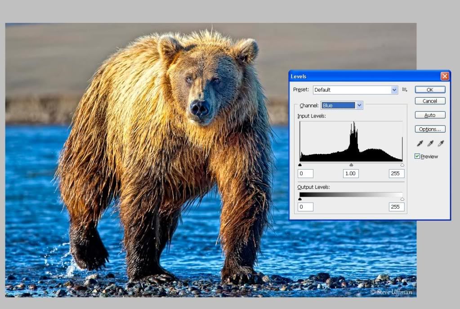This screenshot has width=460, height=309.
Task: Focus the output shadows 0 field
Action: (305, 207)
